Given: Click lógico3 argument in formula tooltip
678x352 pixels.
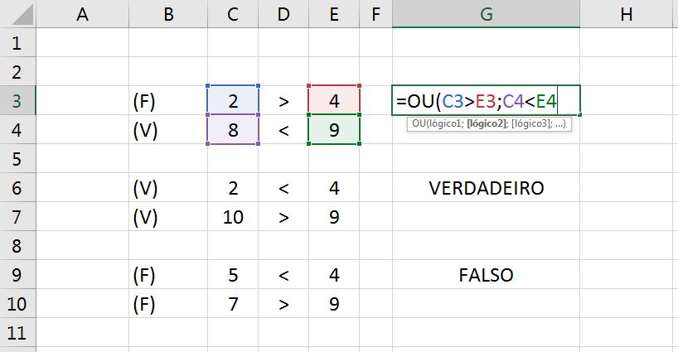Looking at the screenshot, I should [528, 123].
